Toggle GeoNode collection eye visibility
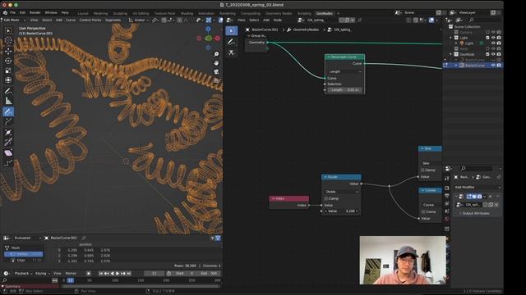 click(493, 54)
